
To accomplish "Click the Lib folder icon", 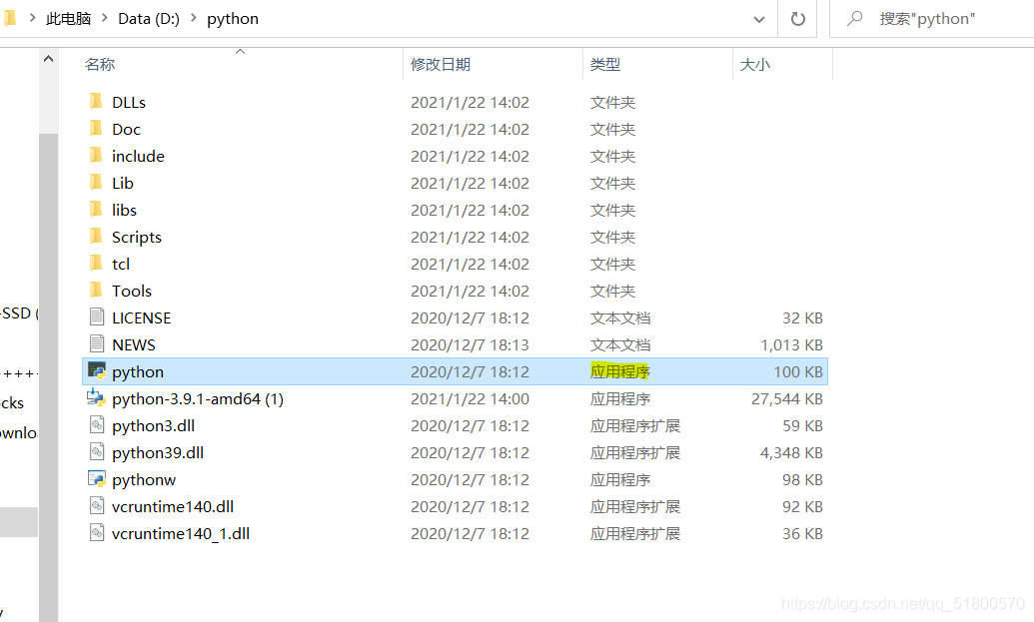I will coord(96,183).
